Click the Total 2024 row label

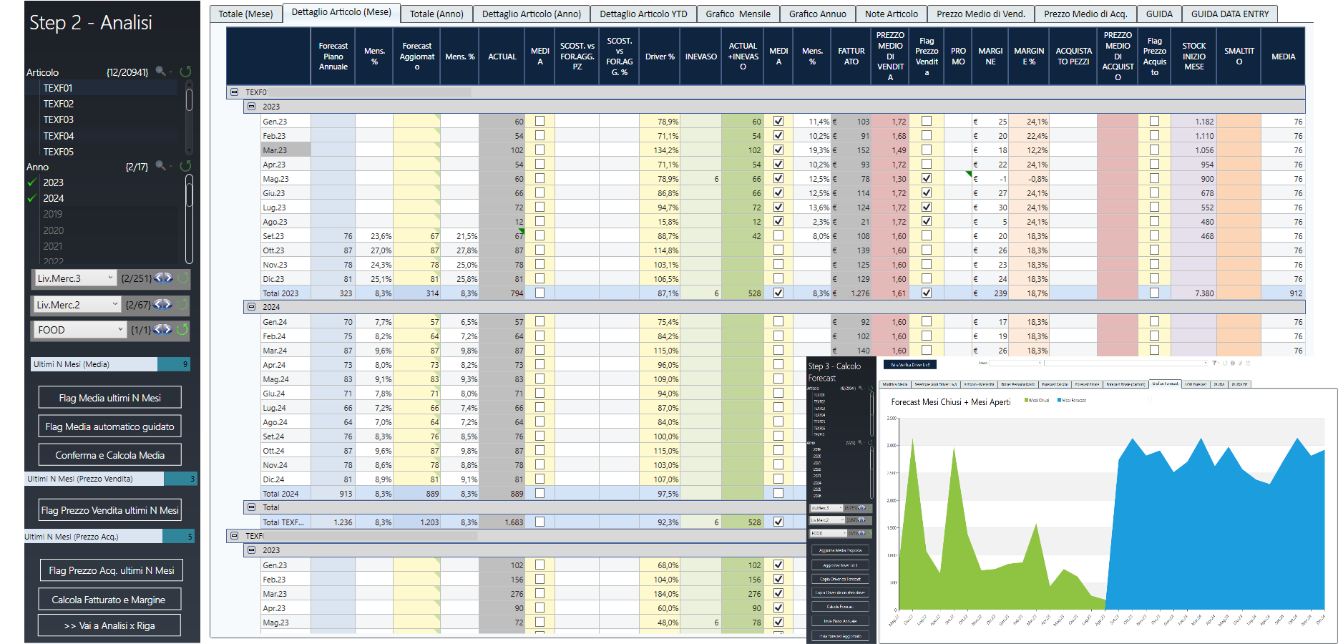[280, 494]
